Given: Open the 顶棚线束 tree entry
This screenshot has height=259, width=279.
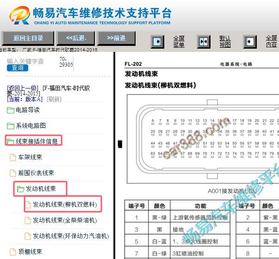Looking at the screenshot, I should coord(30,252).
